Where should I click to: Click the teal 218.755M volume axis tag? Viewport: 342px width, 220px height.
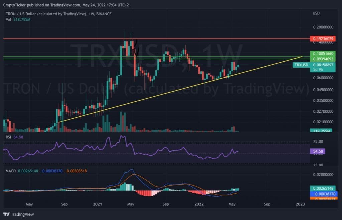tap(321, 131)
